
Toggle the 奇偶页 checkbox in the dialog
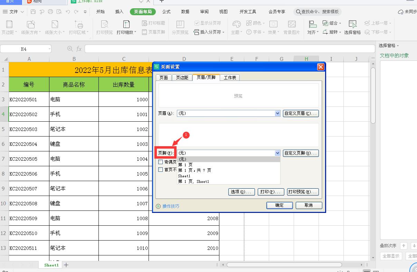tap(160, 161)
